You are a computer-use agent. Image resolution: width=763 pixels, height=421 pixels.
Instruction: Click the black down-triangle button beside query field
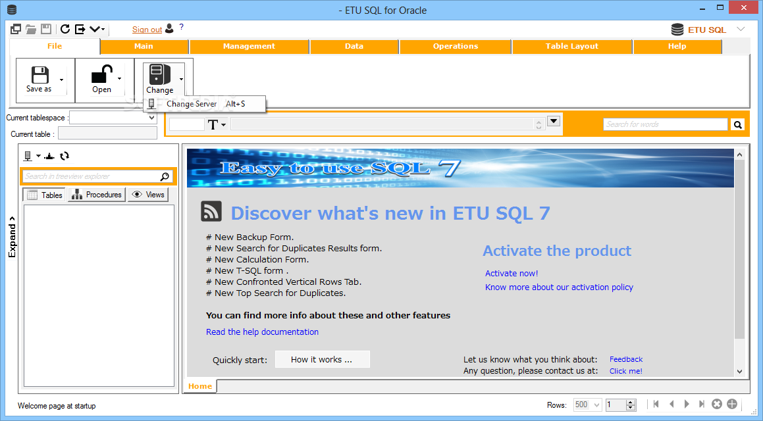553,121
